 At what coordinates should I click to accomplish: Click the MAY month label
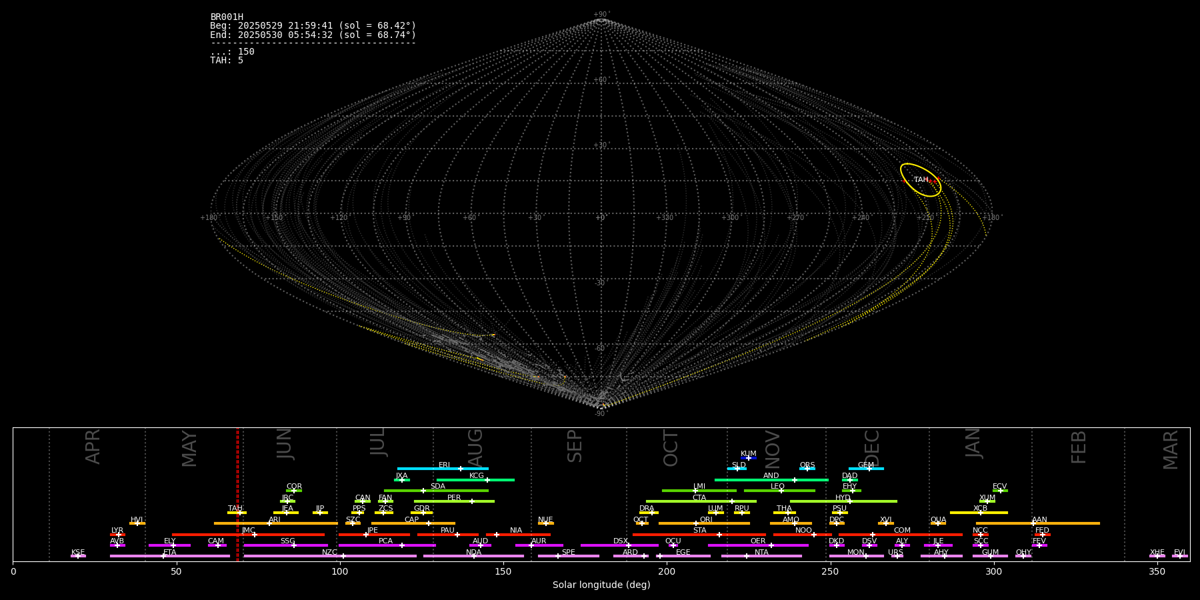tap(189, 449)
